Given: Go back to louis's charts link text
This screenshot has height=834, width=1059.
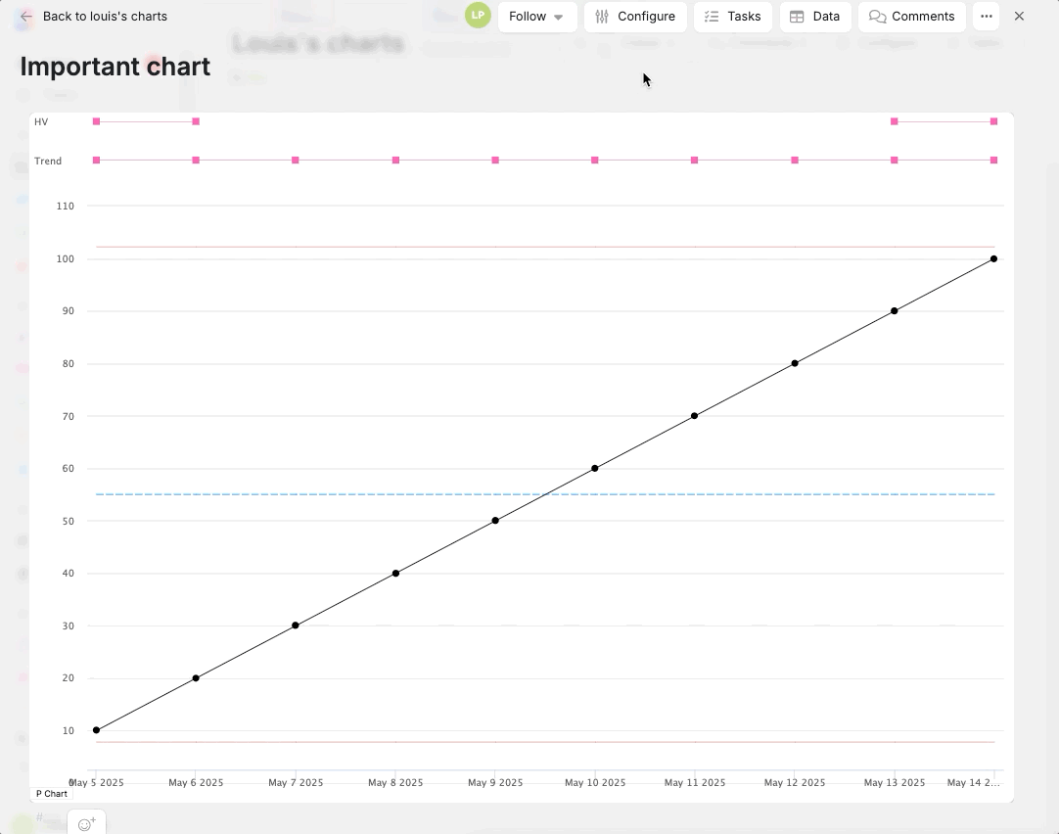Looking at the screenshot, I should [105, 17].
